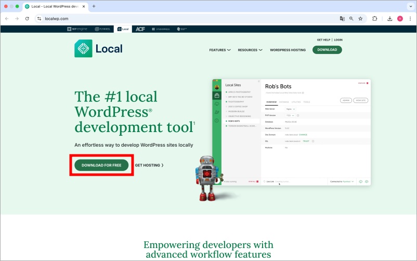Image resolution: width=417 pixels, height=261 pixels.
Task: Click the robot toy image
Action: coord(208,178)
